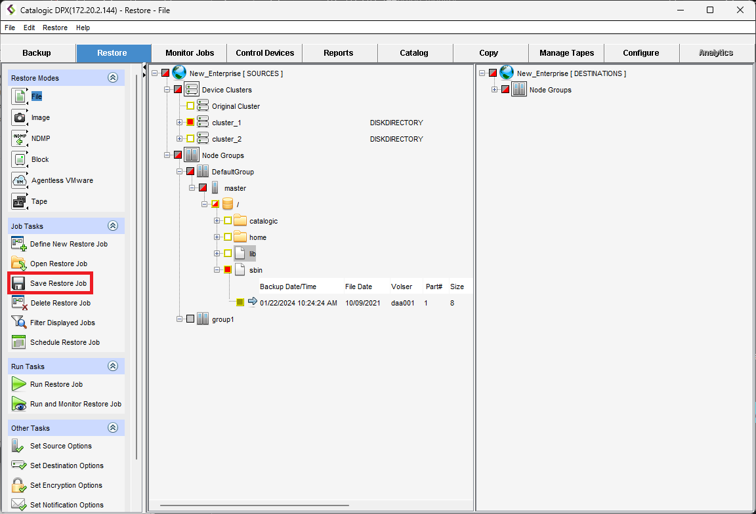Image resolution: width=756 pixels, height=514 pixels.
Task: Click the Schedule Restore Job calendar icon
Action: pyautogui.click(x=18, y=342)
